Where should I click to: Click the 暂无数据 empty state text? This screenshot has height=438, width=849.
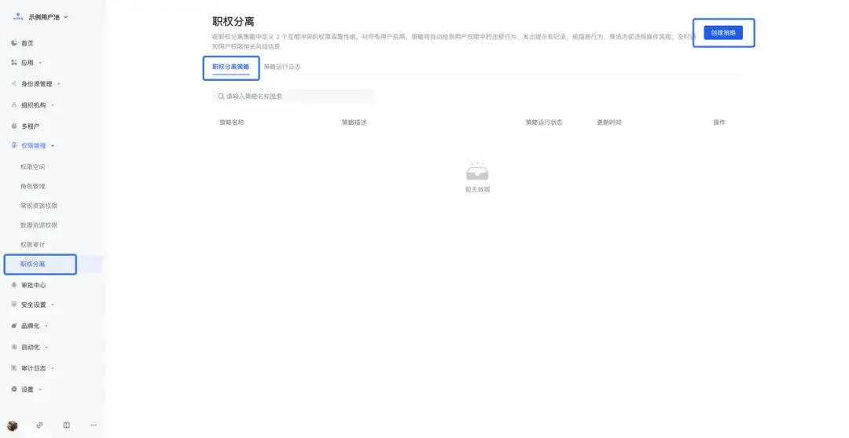coord(478,190)
